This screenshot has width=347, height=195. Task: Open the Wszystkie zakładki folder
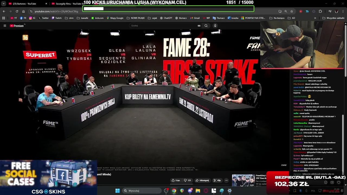click(333, 18)
